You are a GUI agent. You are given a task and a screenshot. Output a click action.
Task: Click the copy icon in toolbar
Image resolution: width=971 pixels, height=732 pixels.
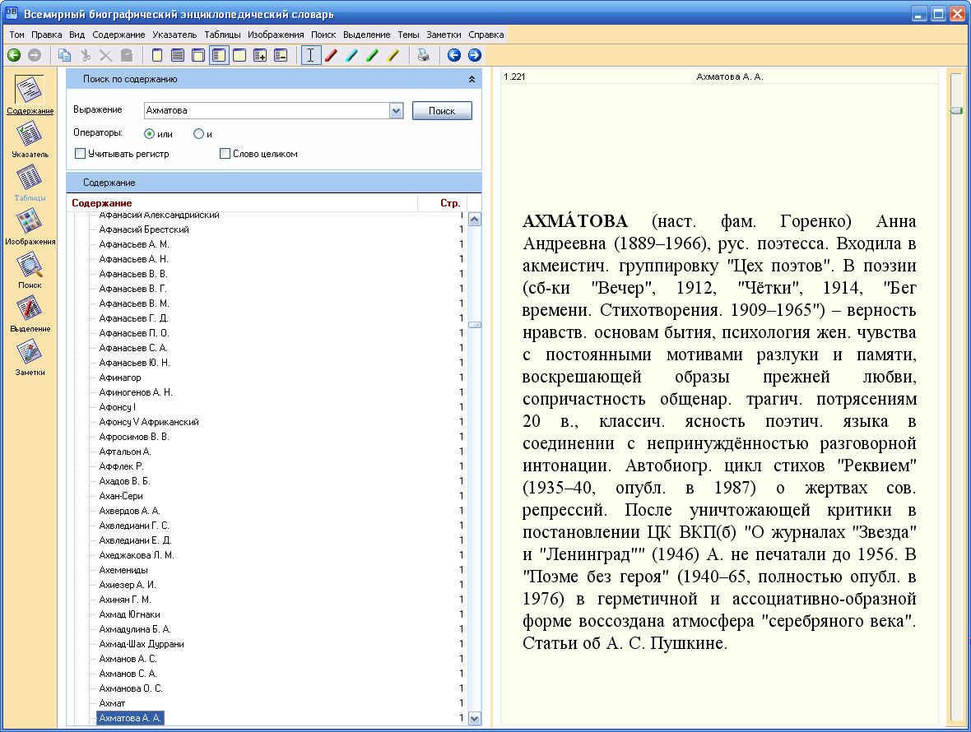pyautogui.click(x=64, y=55)
